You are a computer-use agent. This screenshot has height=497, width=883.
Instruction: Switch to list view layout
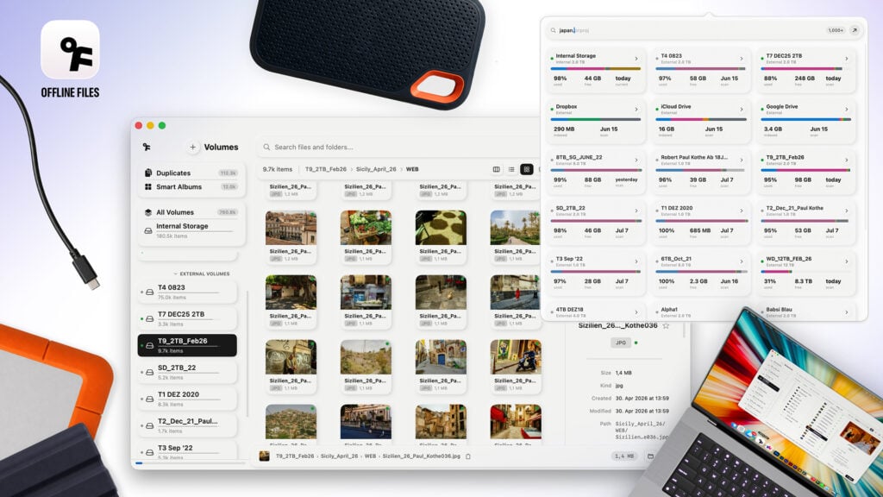click(511, 169)
